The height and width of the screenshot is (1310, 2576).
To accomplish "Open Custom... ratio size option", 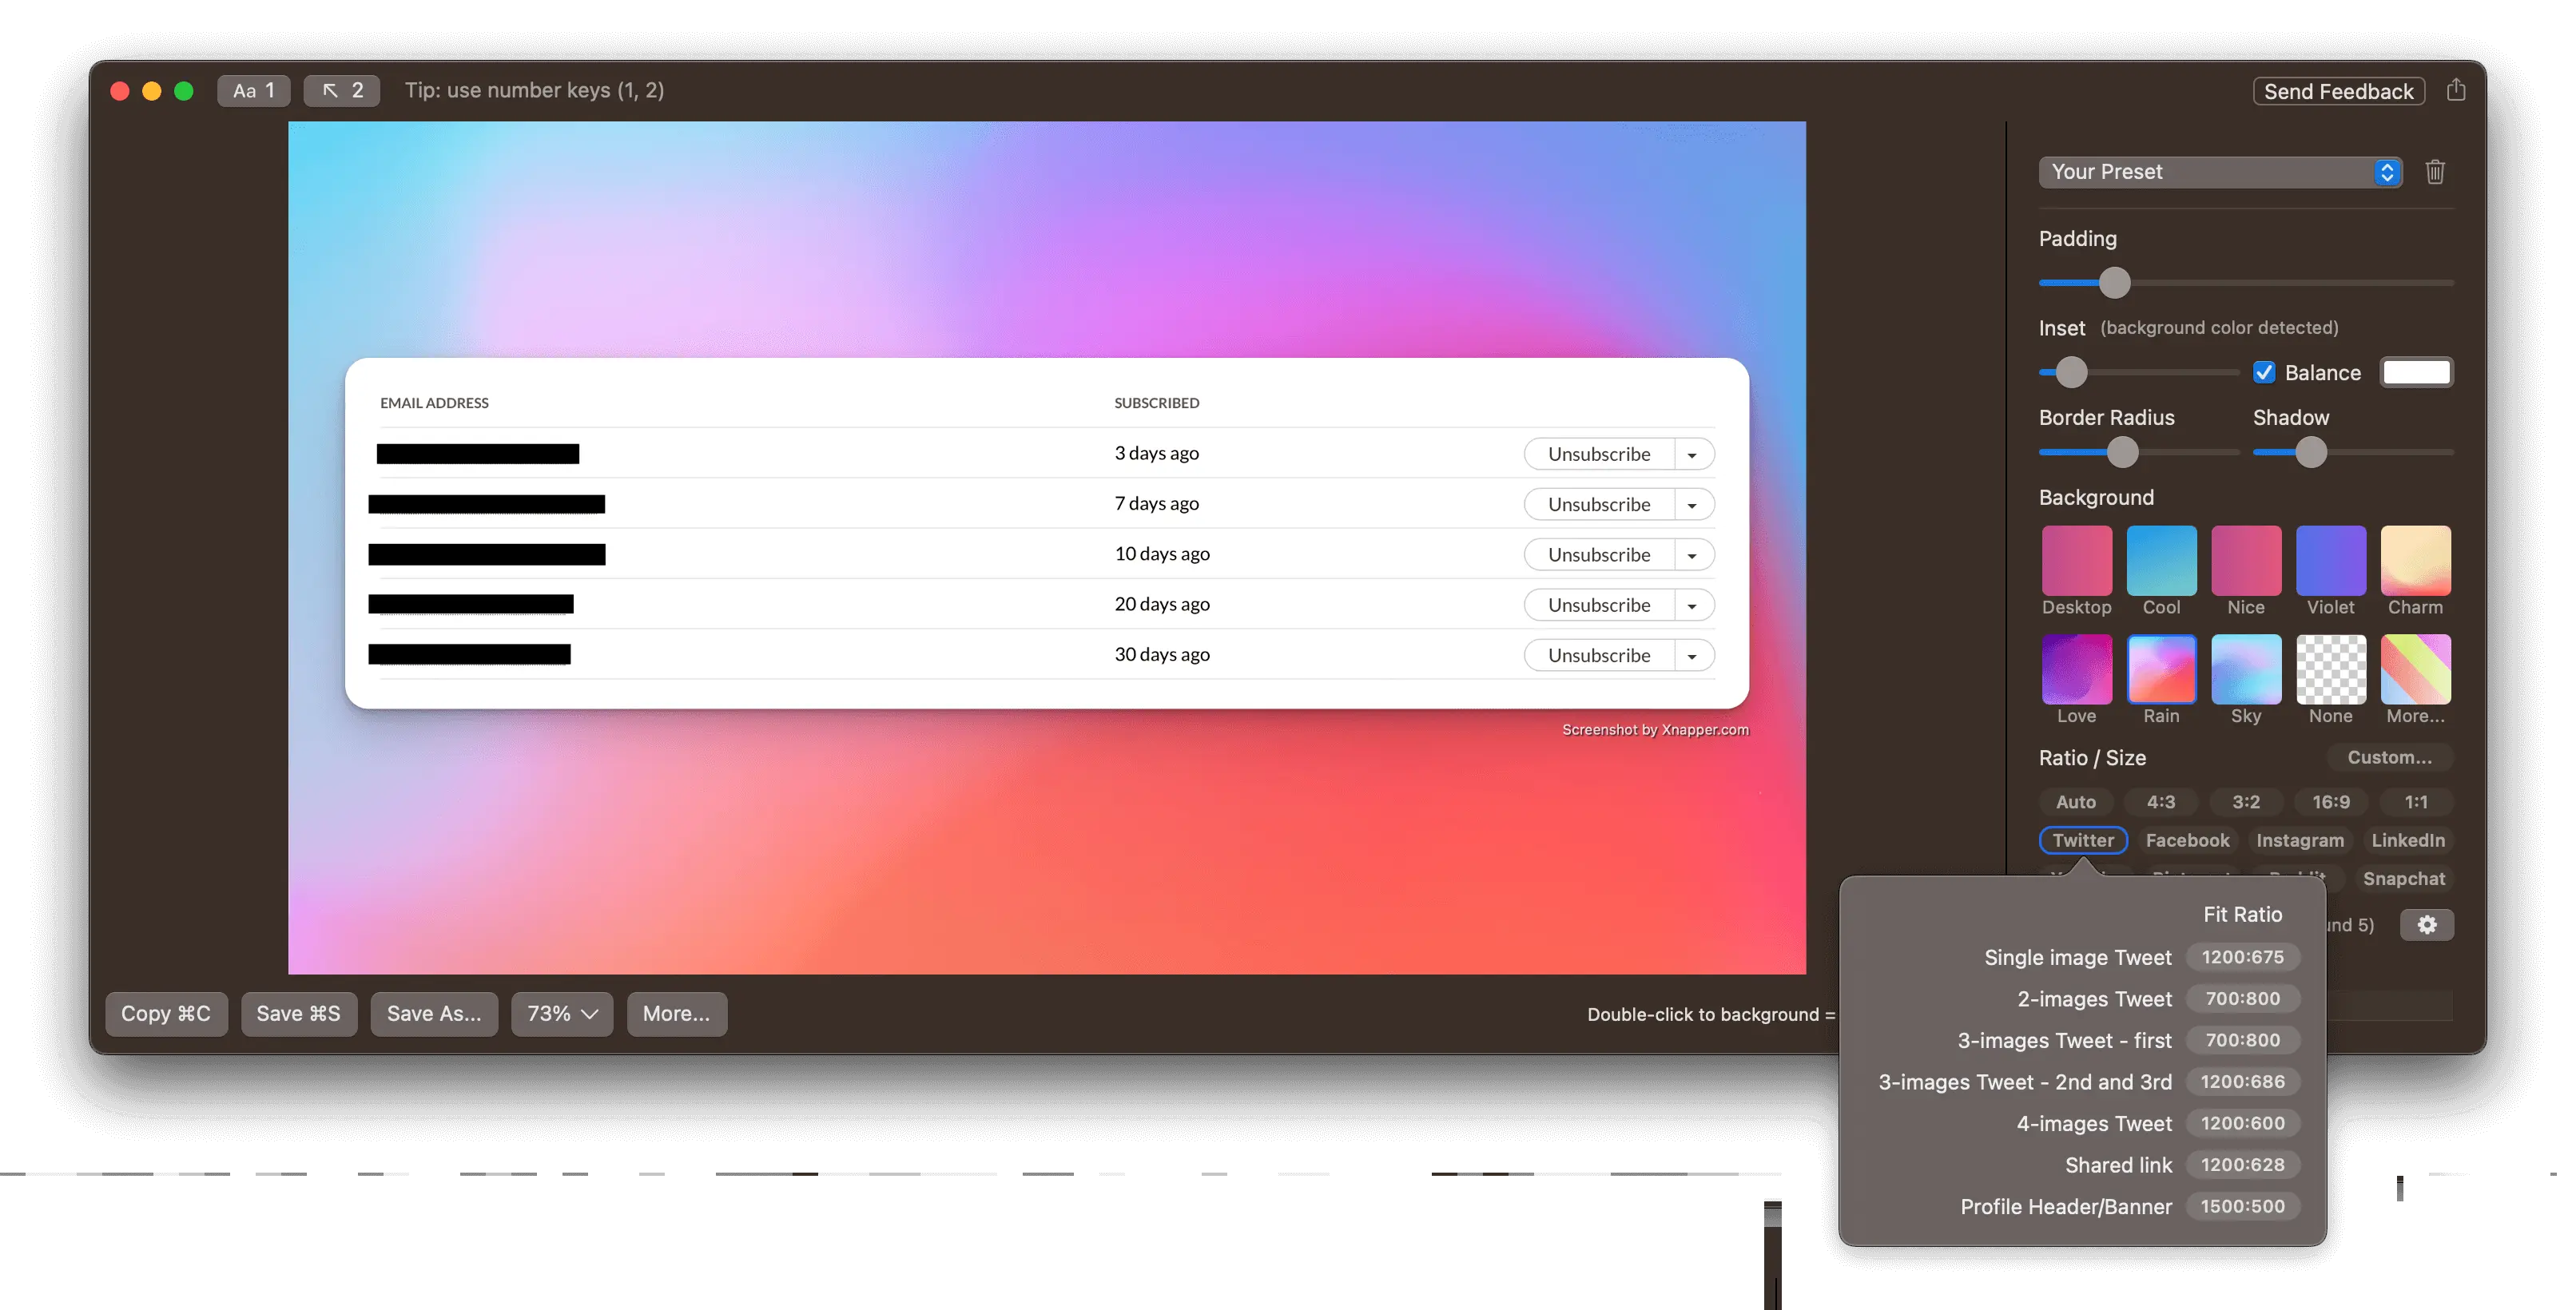I will [x=2390, y=757].
